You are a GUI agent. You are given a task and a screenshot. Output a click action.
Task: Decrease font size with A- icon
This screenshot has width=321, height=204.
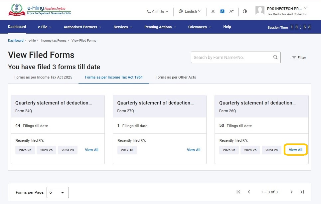(x=213, y=11)
